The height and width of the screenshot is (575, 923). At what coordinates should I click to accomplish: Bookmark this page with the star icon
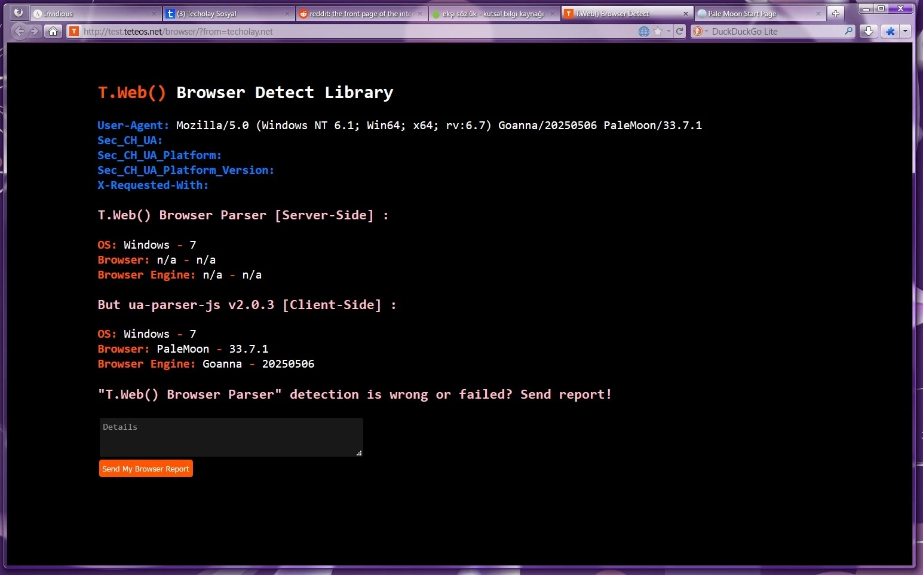point(658,32)
